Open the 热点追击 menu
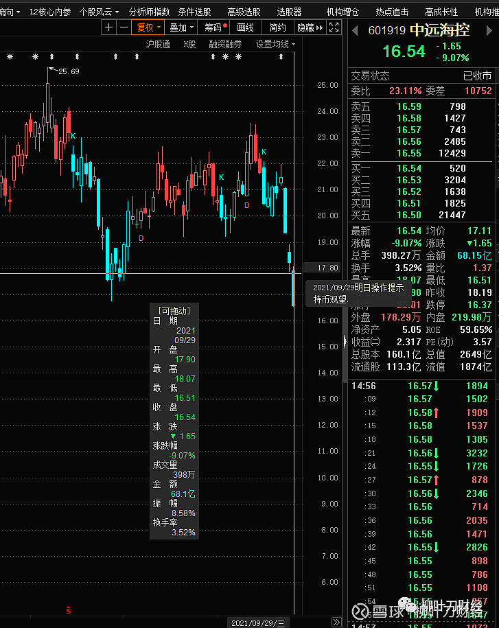Image resolution: width=499 pixels, height=628 pixels. click(x=392, y=12)
